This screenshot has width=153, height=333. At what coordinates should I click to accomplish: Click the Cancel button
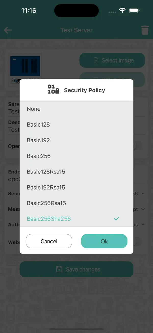pos(49,241)
